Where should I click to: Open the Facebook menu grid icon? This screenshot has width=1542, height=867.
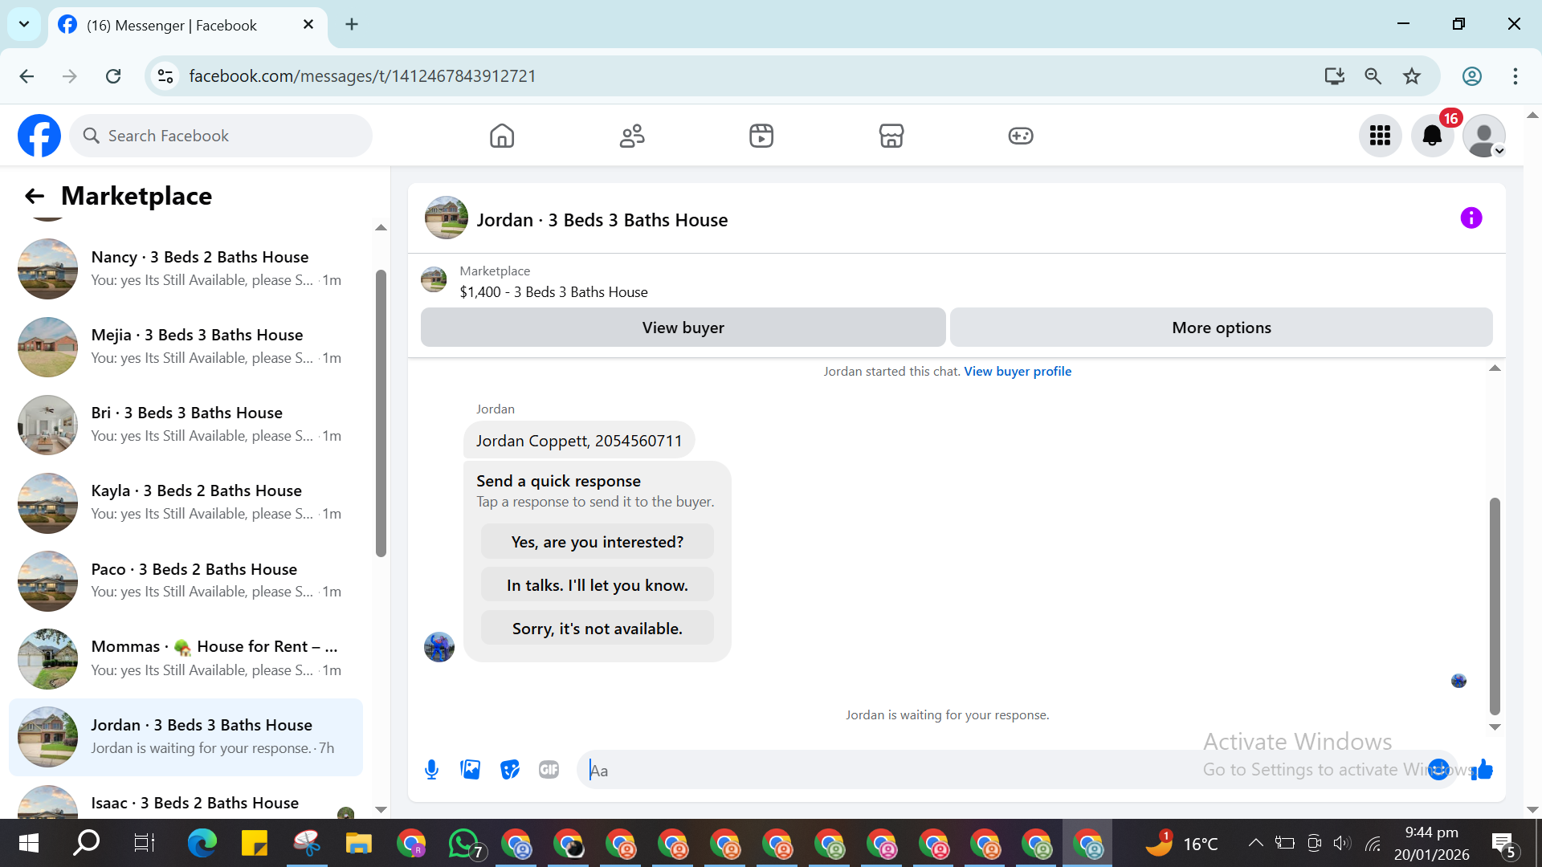[x=1381, y=136]
